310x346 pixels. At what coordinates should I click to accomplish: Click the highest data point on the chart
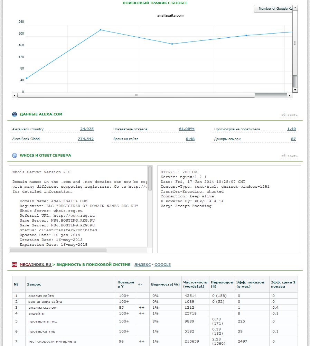pyautogui.click(x=101, y=30)
